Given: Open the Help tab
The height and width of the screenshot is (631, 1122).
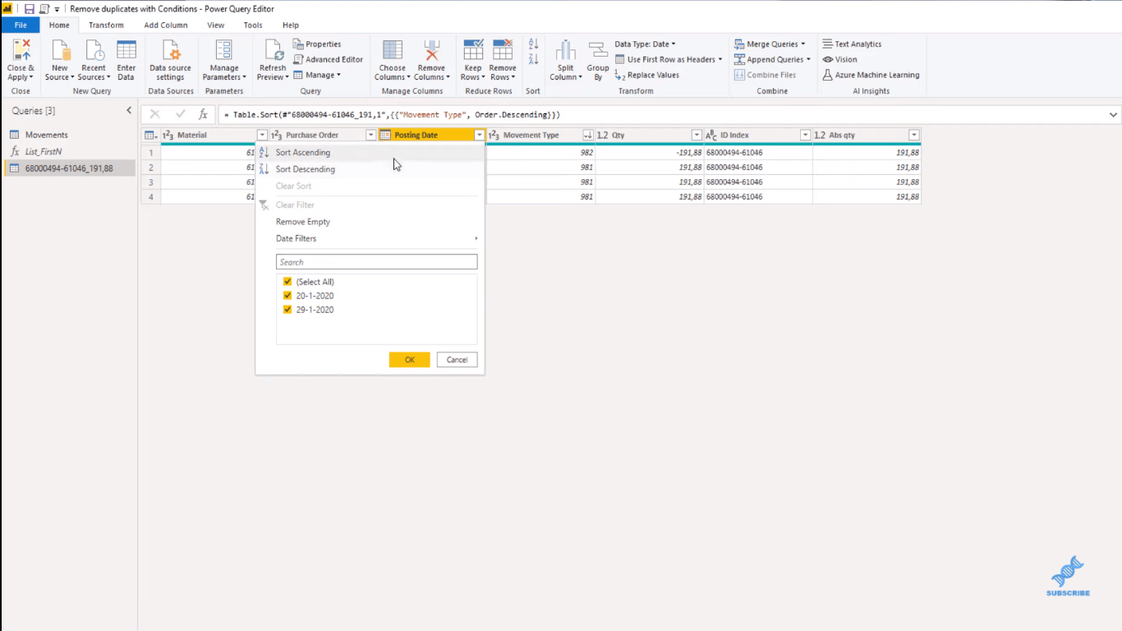Looking at the screenshot, I should tap(291, 25).
